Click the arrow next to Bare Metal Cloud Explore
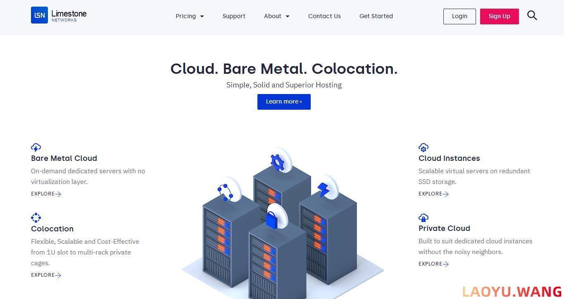Viewport: 564px width, 299px height. (x=58, y=194)
